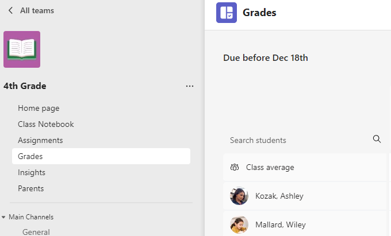Image resolution: width=391 pixels, height=236 pixels.
Task: Open Wiley Mallard's profile picture
Action: tap(239, 225)
